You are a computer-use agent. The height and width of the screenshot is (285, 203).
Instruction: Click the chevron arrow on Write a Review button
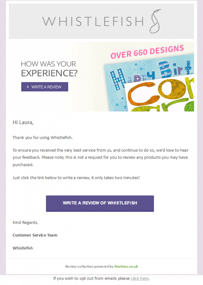click(28, 87)
